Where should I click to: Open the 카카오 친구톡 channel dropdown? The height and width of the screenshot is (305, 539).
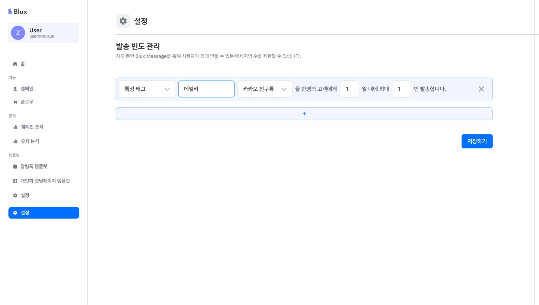(x=264, y=89)
